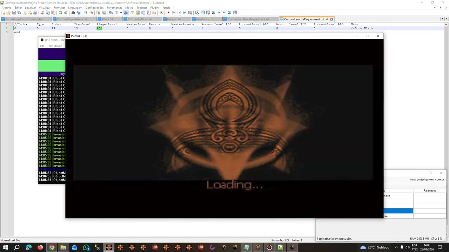Close the PG 97d + 1.0 game window

(x=378, y=36)
